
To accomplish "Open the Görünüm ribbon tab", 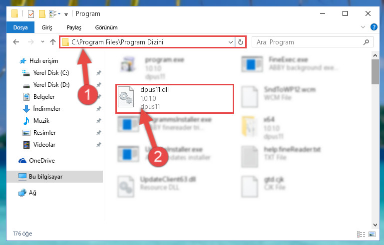I will click(x=106, y=27).
